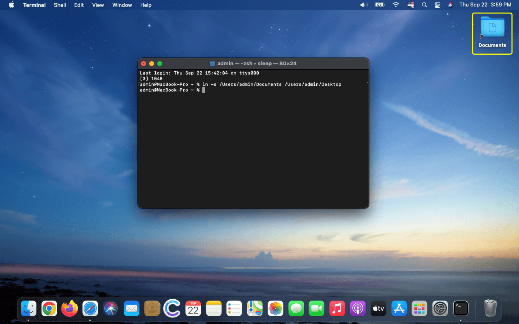Open Spotlight search in the menu bar
Image resolution: width=519 pixels, height=324 pixels.
(424, 5)
